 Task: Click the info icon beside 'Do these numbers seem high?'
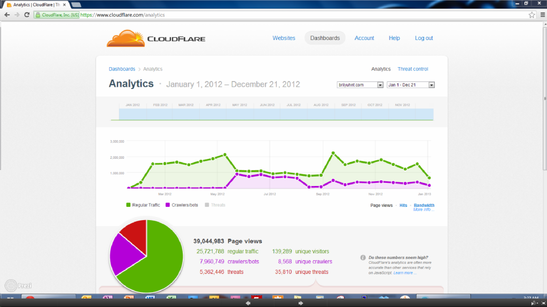pyautogui.click(x=363, y=257)
